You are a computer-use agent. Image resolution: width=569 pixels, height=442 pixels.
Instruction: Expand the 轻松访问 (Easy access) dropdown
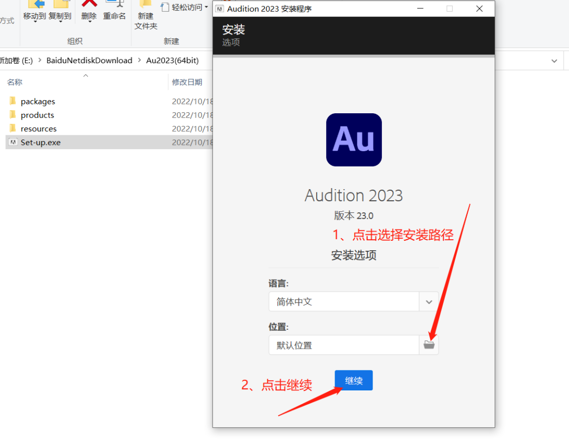(x=205, y=7)
